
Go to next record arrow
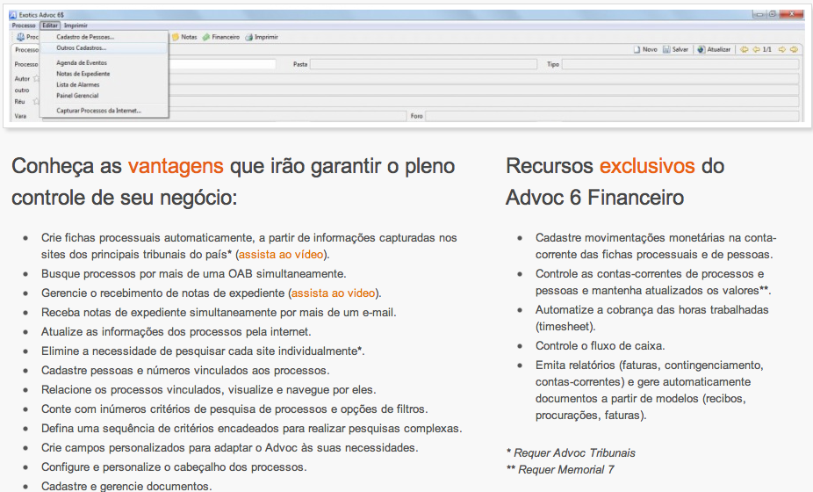pos(781,50)
